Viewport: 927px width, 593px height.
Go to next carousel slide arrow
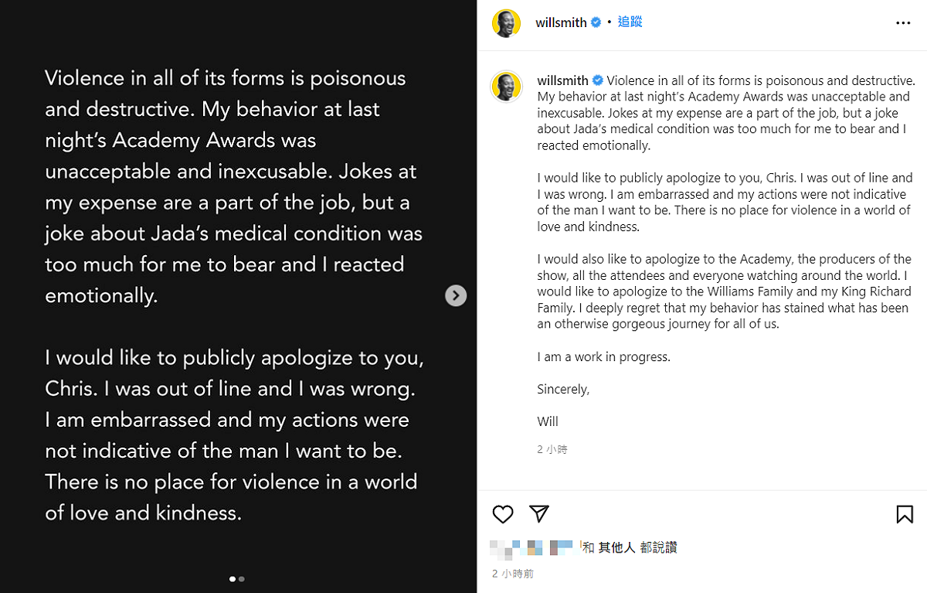[x=456, y=295]
